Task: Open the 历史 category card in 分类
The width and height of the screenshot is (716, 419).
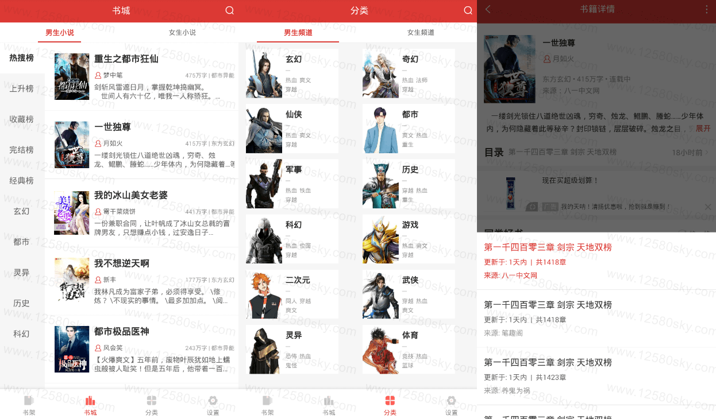Action: click(409, 184)
